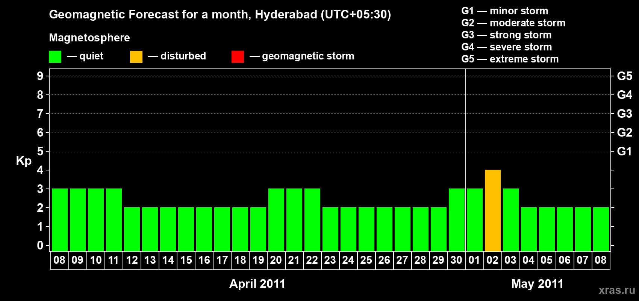Click the Kp axis value 0
The image size is (639, 301).
pos(40,245)
